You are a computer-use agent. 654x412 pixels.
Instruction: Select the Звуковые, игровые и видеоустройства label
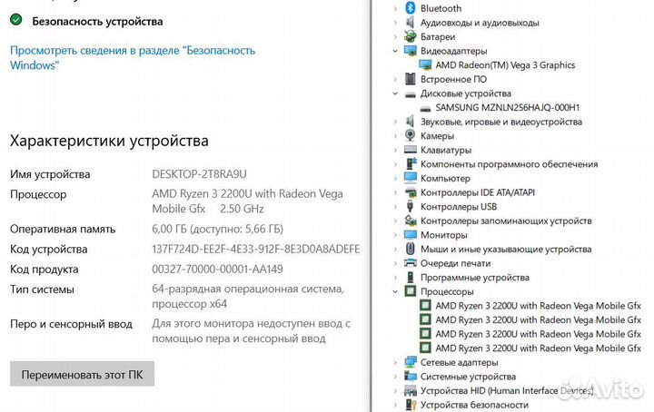tap(500, 122)
